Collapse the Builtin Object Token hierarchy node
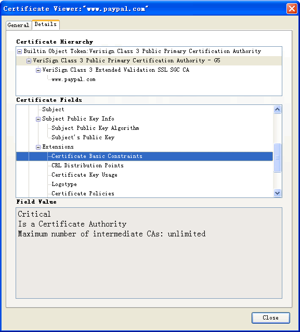This screenshot has width=300, height=332. tap(19, 51)
